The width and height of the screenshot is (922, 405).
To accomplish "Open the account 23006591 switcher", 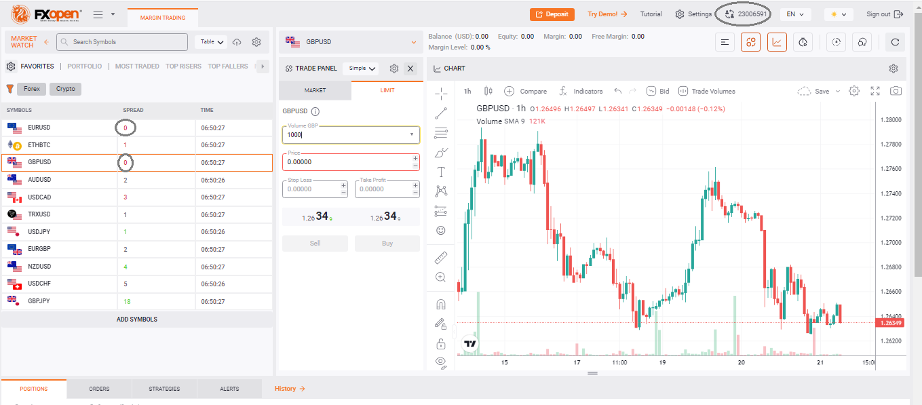I will [x=747, y=14].
